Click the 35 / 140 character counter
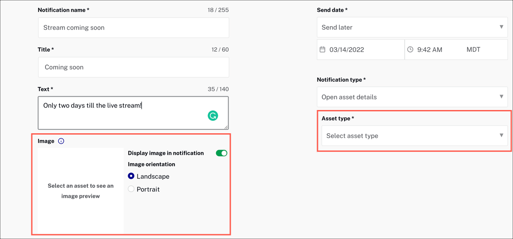Viewport: 513px width, 239px height. tap(219, 89)
